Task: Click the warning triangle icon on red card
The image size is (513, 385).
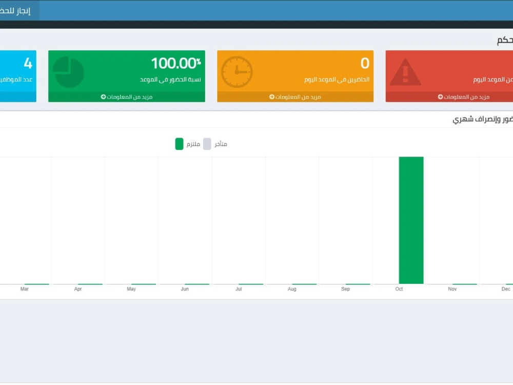Action: tap(405, 72)
